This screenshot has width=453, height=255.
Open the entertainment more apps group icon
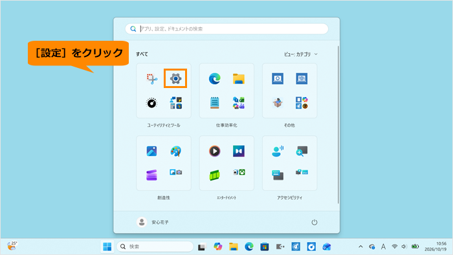[239, 172]
